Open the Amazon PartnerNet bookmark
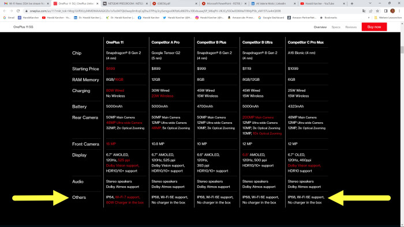 pyautogui.click(x=302, y=17)
